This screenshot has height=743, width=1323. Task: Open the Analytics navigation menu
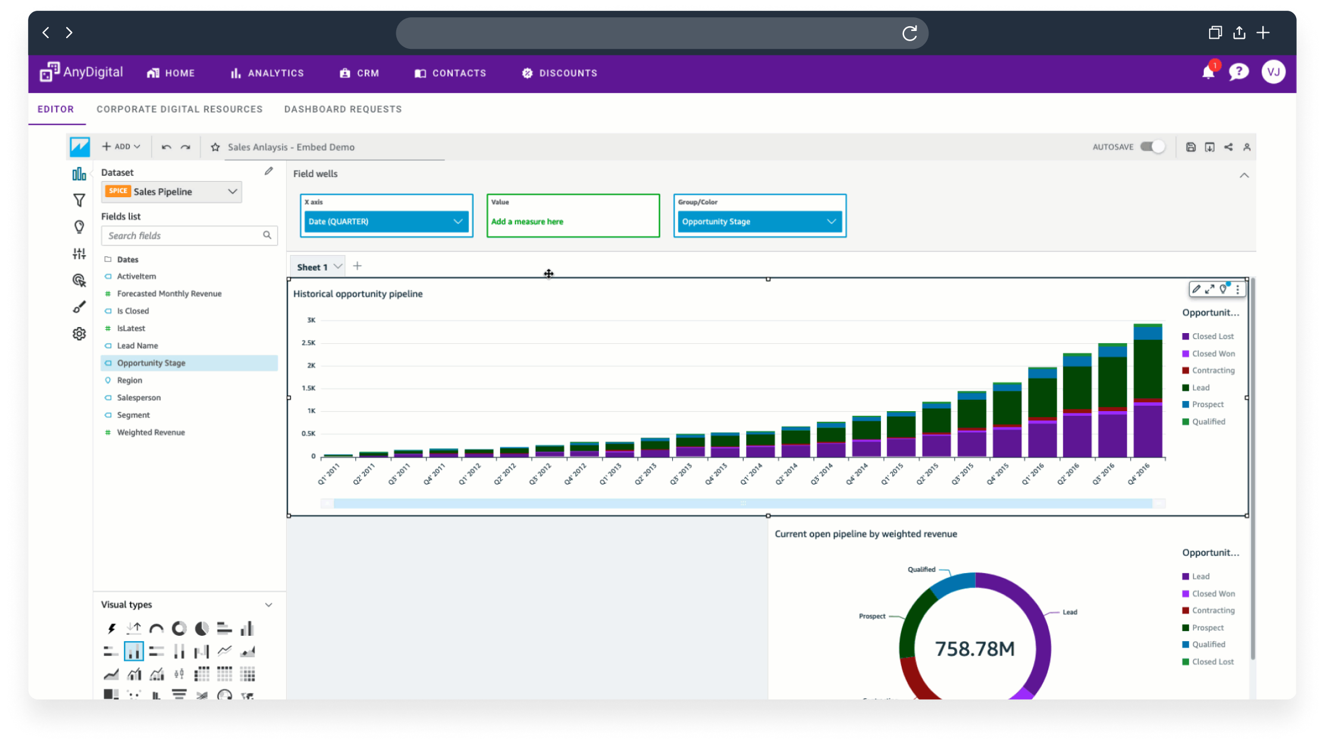pos(268,73)
